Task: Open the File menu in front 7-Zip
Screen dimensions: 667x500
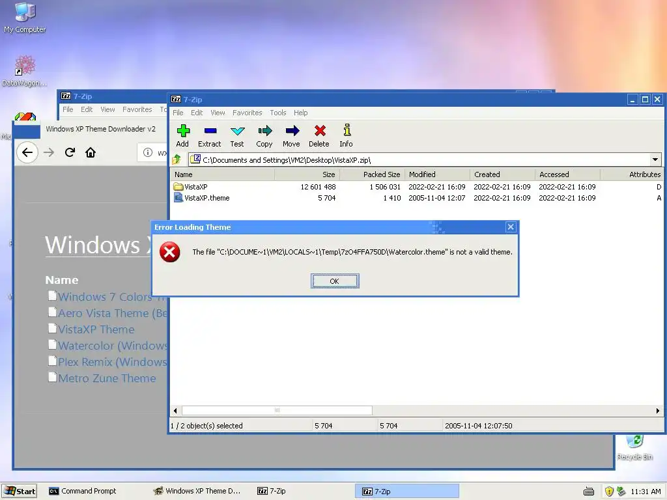Action: (x=178, y=113)
